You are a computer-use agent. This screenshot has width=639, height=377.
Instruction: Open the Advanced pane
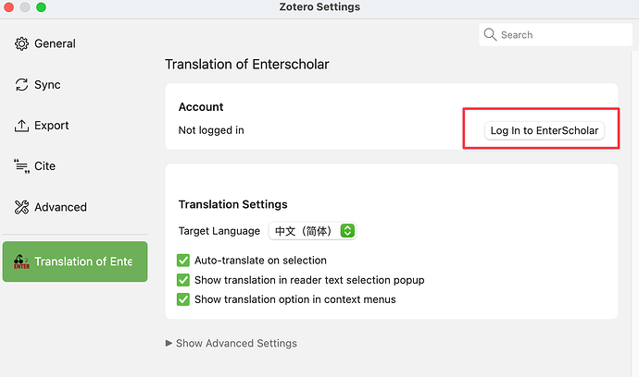[x=75, y=207]
